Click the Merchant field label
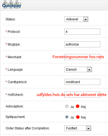 [15, 57]
